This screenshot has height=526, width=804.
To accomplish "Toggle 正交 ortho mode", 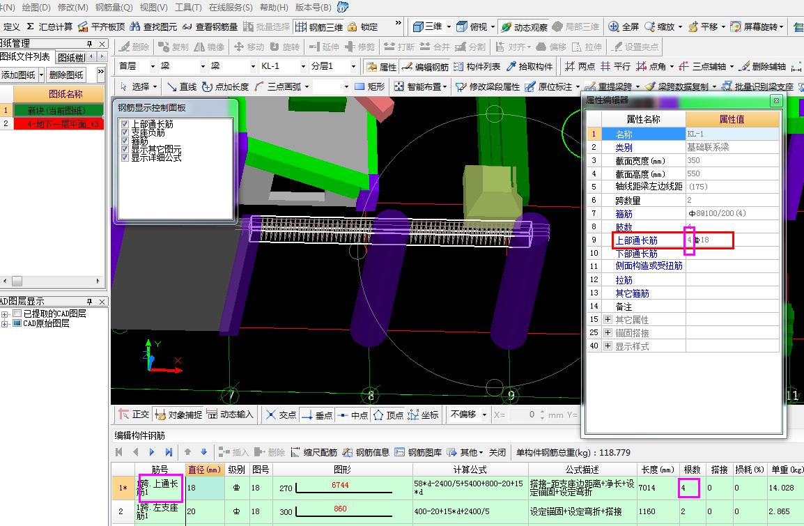I will pyautogui.click(x=133, y=415).
